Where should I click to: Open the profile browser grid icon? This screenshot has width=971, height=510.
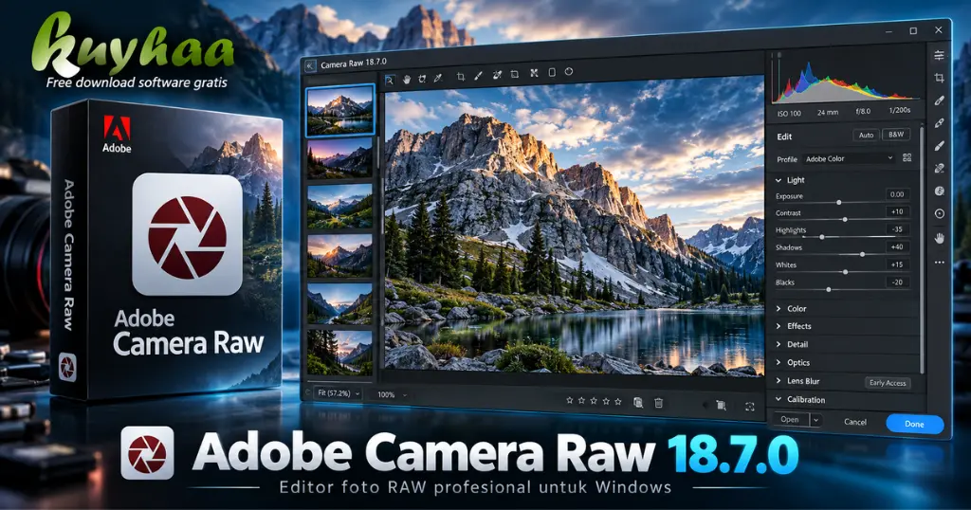tap(907, 157)
